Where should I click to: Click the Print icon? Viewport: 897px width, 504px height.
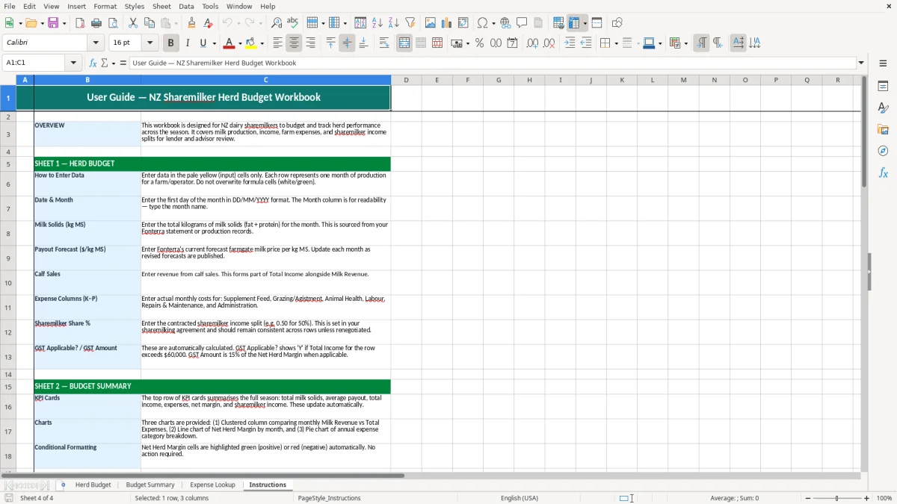click(x=96, y=23)
